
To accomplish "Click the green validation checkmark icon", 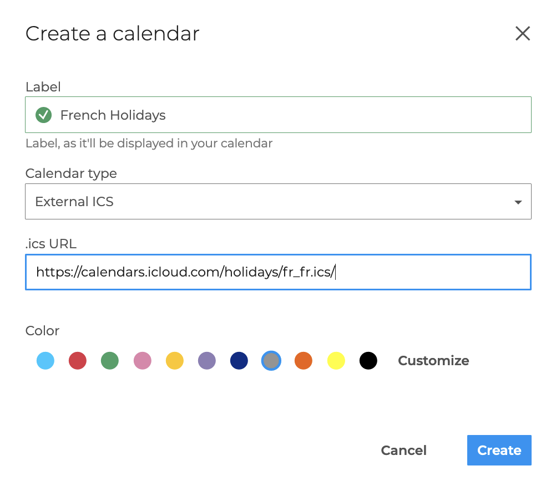I will tap(43, 115).
